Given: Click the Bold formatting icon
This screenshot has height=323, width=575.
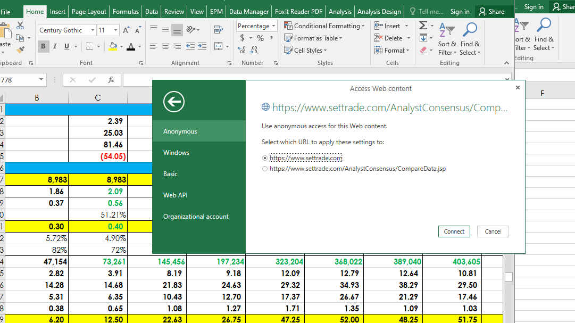Looking at the screenshot, I should click(x=44, y=46).
